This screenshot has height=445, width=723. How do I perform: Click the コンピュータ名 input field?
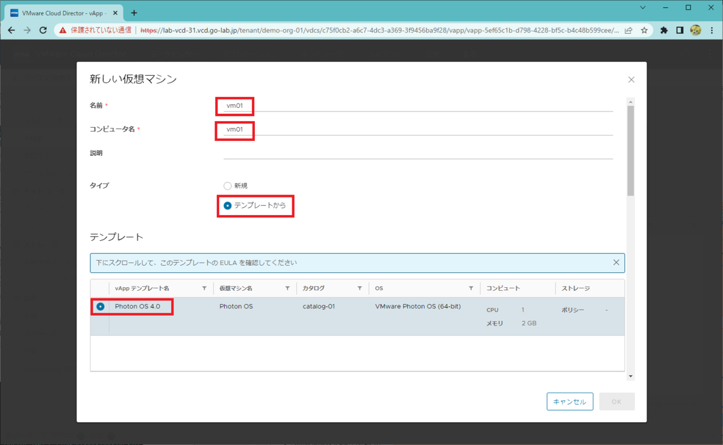point(418,129)
